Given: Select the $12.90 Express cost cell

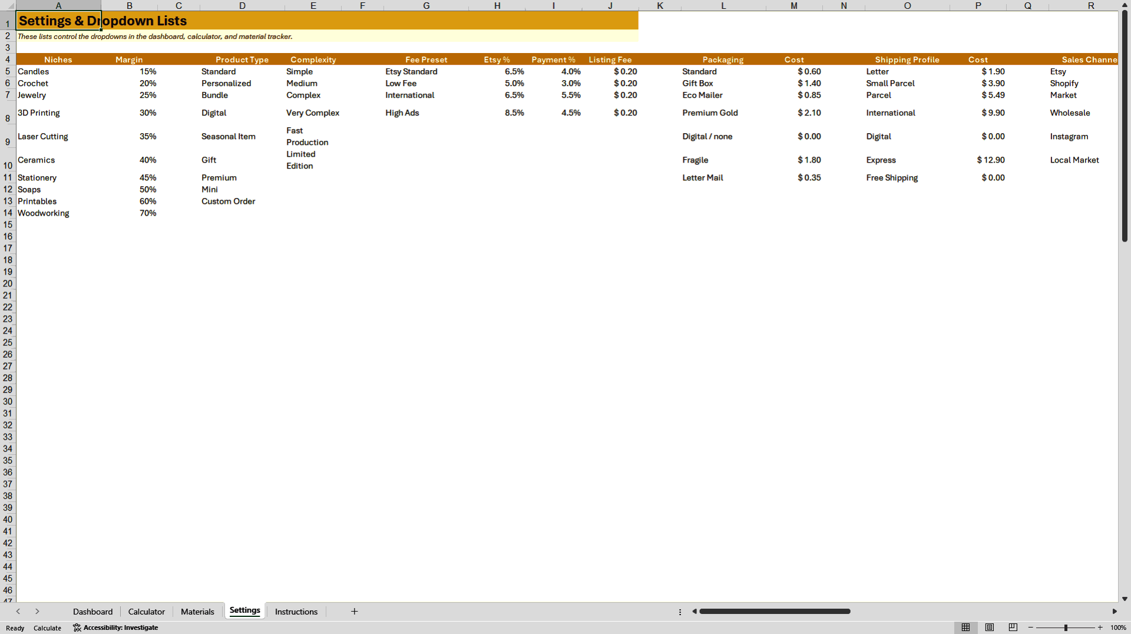Looking at the screenshot, I should (x=978, y=160).
